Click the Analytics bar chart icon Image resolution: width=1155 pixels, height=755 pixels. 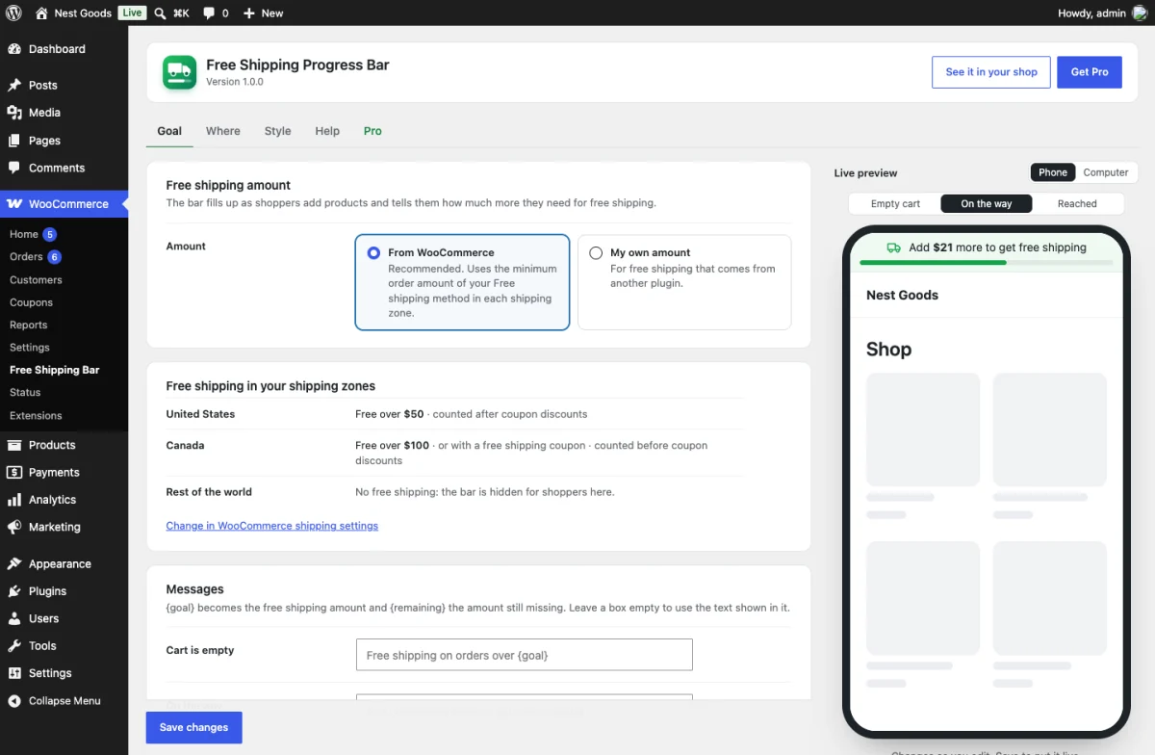click(14, 500)
